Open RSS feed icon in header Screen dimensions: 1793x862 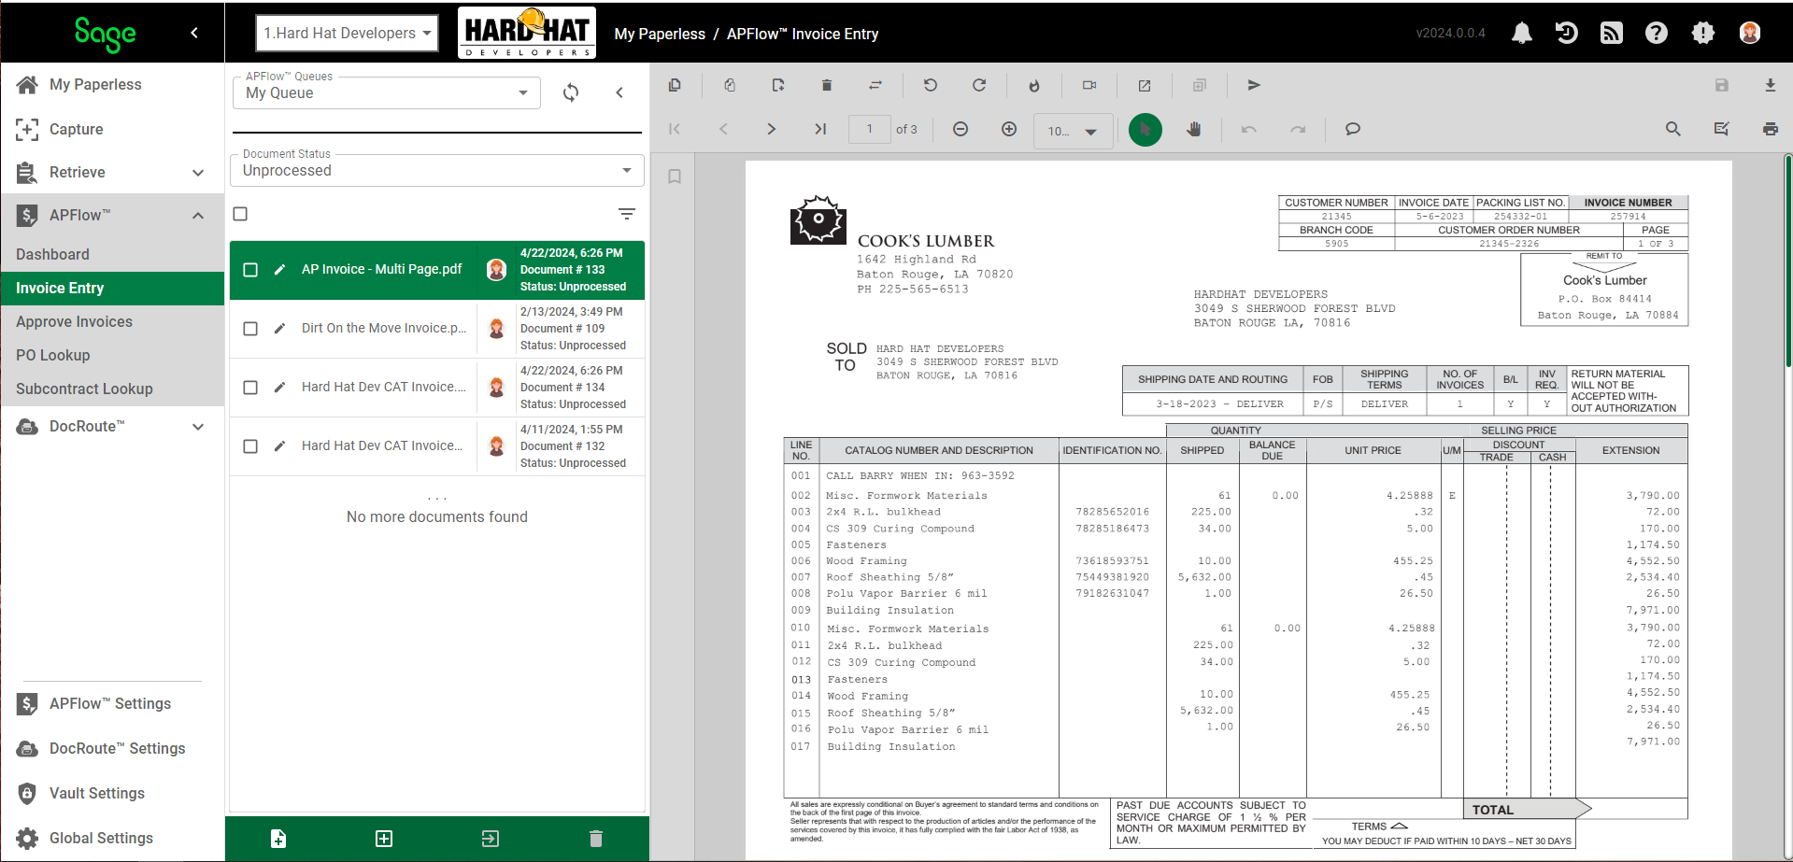pyautogui.click(x=1612, y=34)
